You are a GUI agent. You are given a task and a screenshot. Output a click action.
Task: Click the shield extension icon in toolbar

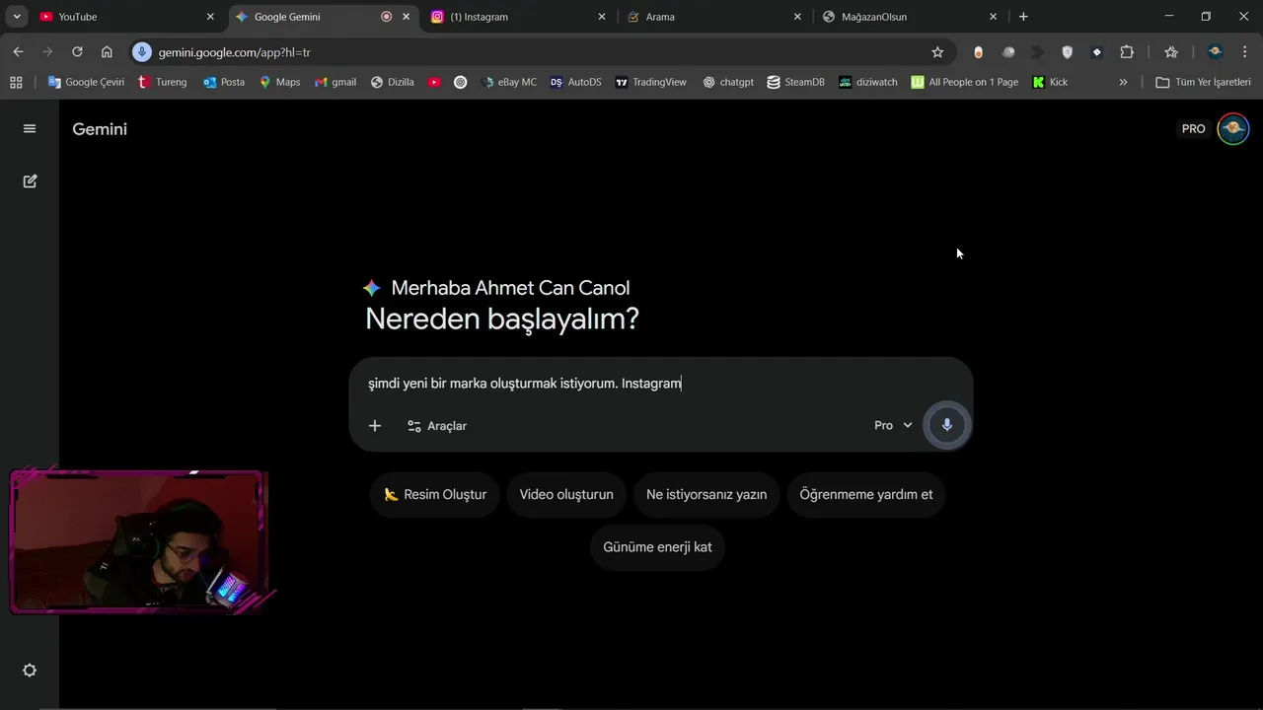[x=1067, y=52]
